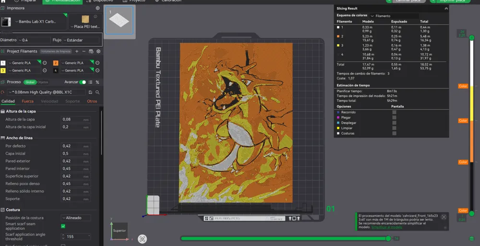Viewport: 480px width, 246px height.
Task: Open Posición de la costura Alineado dropdown
Action: [x=76, y=218]
